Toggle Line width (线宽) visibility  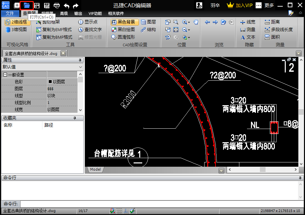(248, 22)
